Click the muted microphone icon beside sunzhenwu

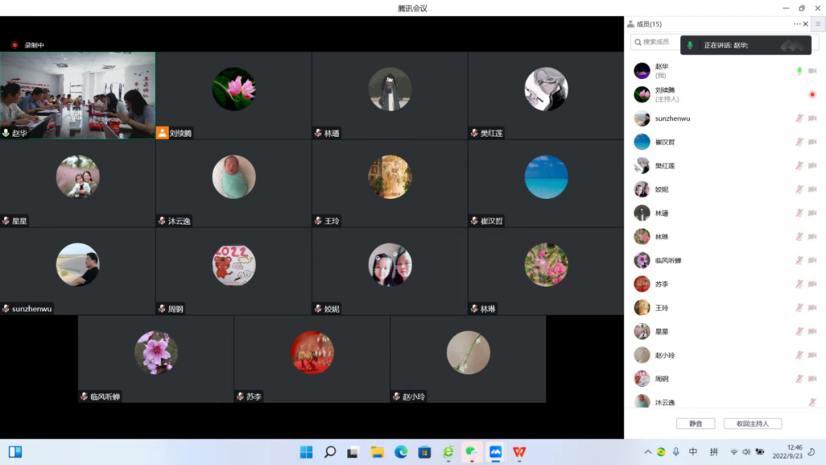pyautogui.click(x=799, y=119)
